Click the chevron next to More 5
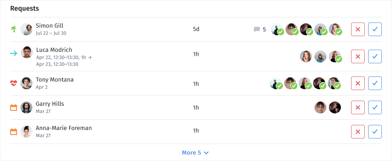 click(x=206, y=153)
